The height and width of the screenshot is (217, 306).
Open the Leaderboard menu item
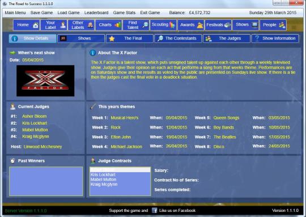tap(96, 12)
